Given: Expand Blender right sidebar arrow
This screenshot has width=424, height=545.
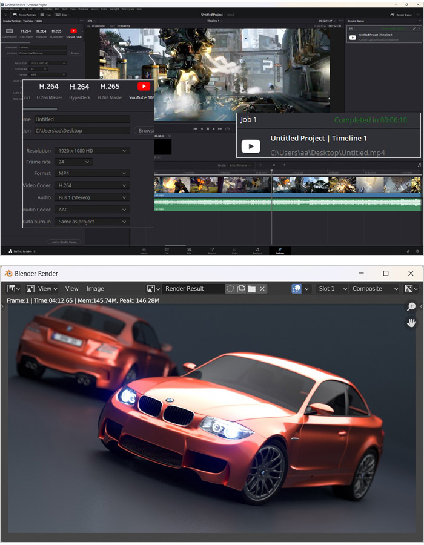Looking at the screenshot, I should 421,306.
